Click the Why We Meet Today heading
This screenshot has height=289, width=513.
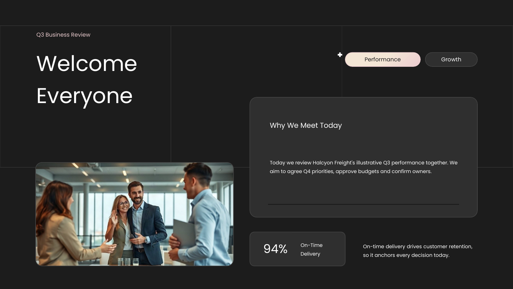coord(306,126)
